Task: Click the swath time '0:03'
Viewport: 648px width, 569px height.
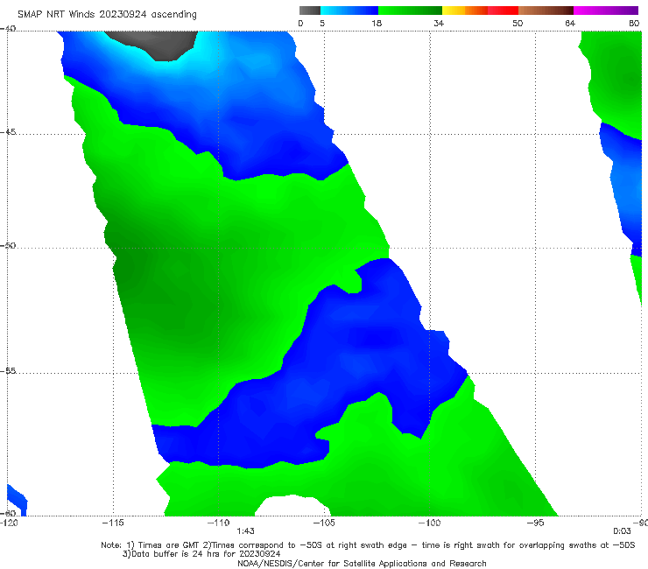Action: point(622,531)
